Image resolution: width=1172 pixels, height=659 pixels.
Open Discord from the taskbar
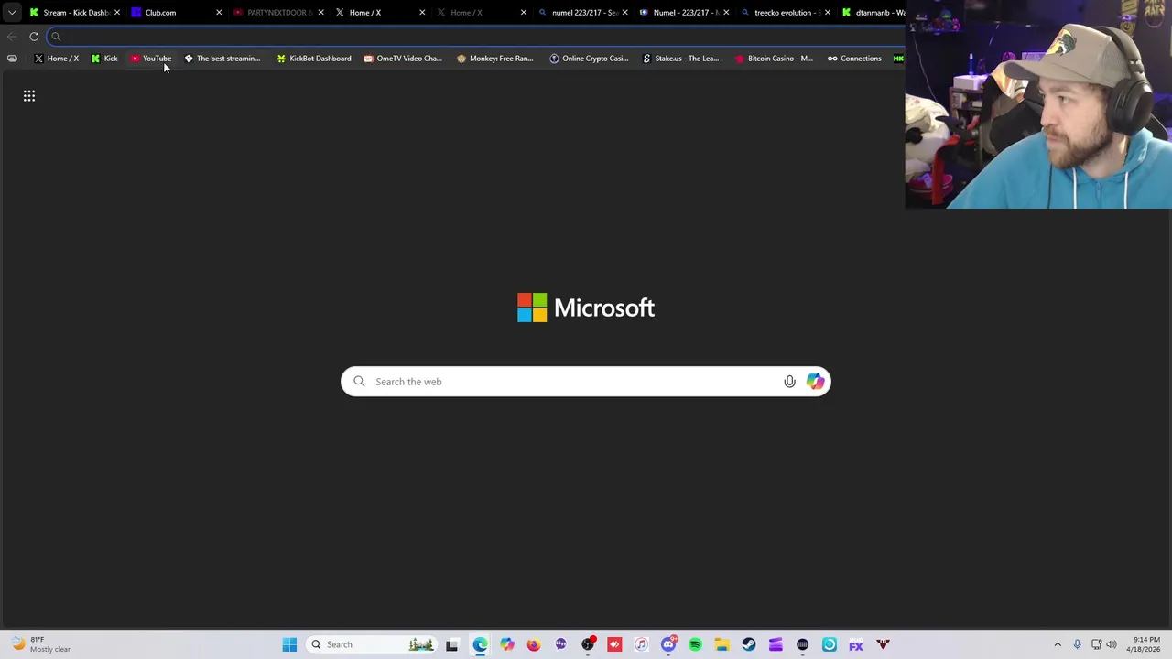668,644
